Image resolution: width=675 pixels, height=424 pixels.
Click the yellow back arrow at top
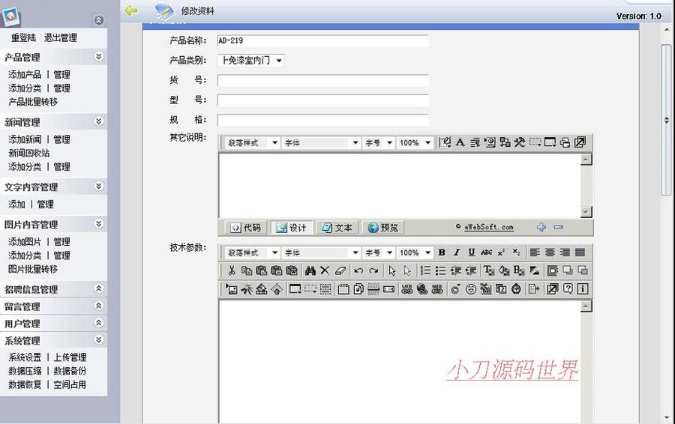[130, 10]
